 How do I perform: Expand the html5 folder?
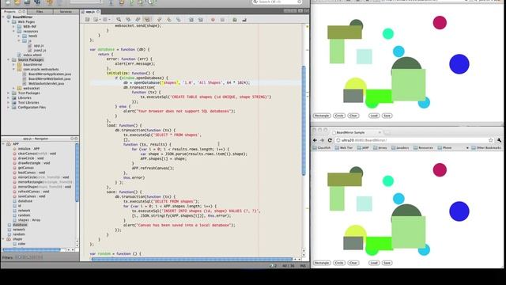(x=19, y=36)
